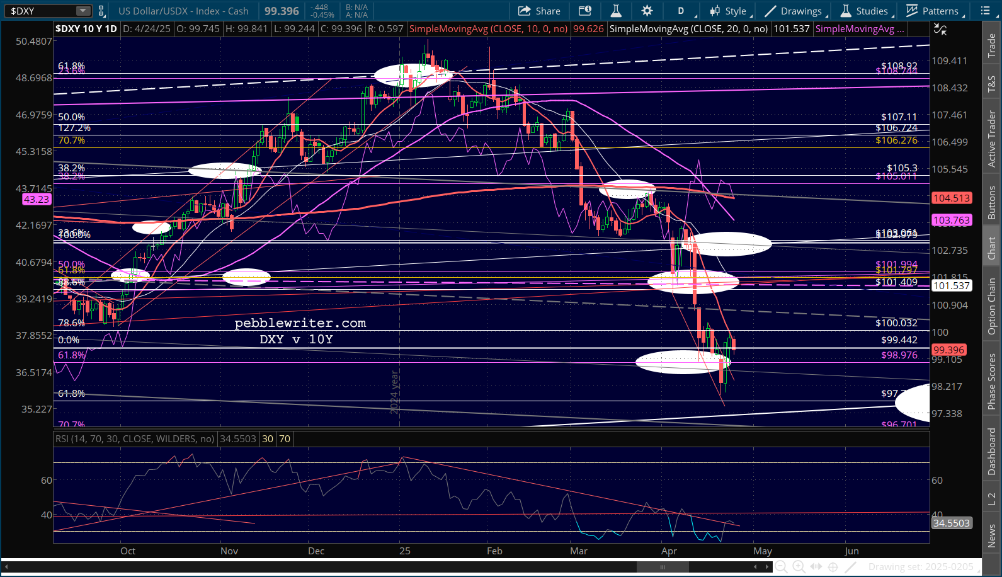This screenshot has width=1002, height=577.
Task: Open chart settings gear icon
Action: [647, 11]
